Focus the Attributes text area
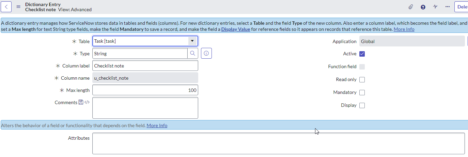The height and width of the screenshot is (157, 468). tap(278, 143)
